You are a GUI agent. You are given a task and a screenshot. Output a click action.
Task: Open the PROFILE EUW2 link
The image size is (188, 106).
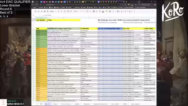[133, 22]
